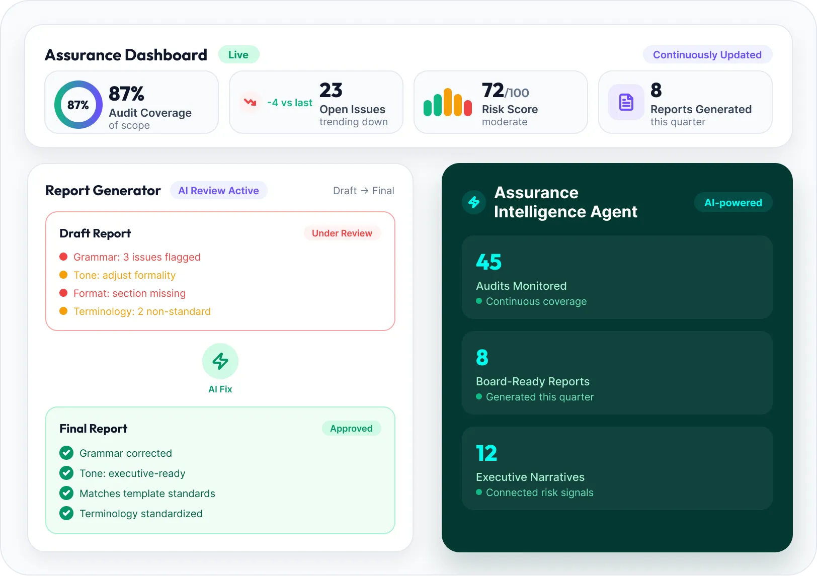Click the checkmark beside Terminology standardized
The height and width of the screenshot is (576, 817).
[66, 514]
